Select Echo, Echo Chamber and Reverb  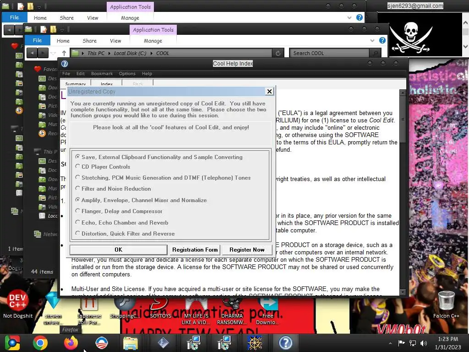(78, 222)
